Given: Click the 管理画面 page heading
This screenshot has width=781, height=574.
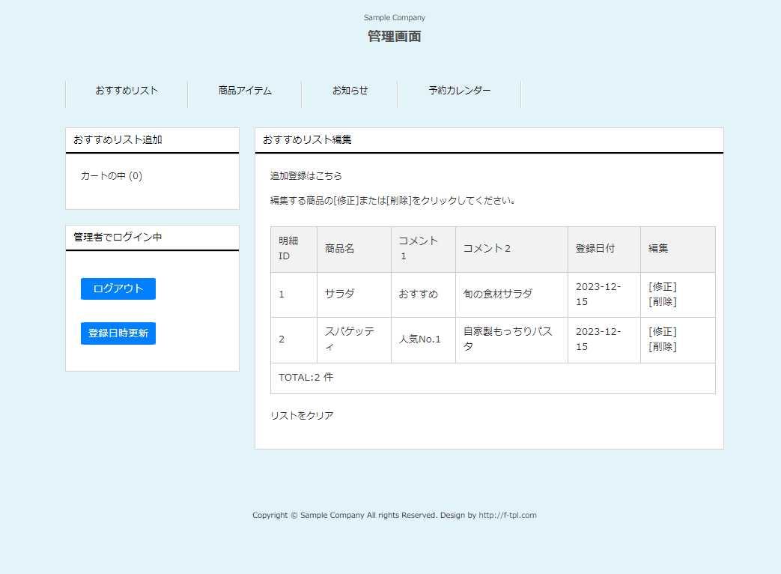Looking at the screenshot, I should click(x=394, y=35).
